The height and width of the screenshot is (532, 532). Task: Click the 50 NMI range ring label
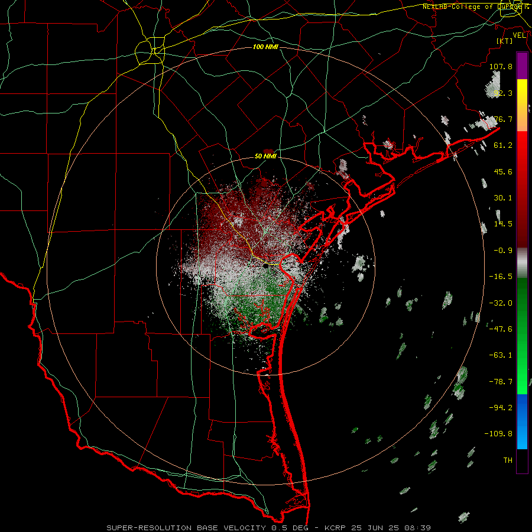pos(265,157)
